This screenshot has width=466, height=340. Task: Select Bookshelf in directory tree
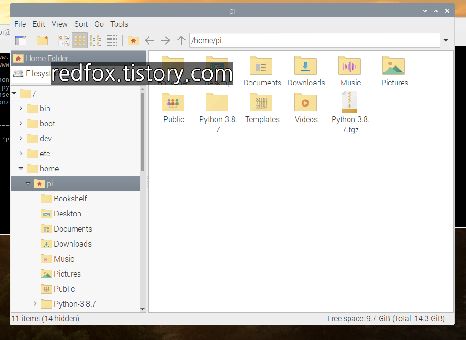point(70,199)
